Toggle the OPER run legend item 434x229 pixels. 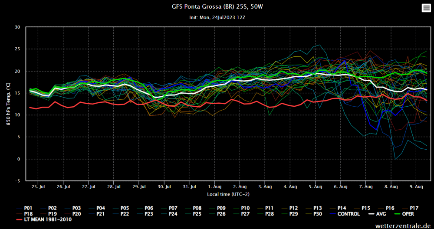pyautogui.click(x=401, y=214)
